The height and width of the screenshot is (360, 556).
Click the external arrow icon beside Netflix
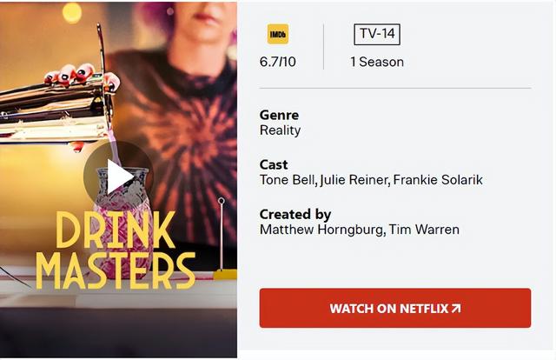(456, 308)
